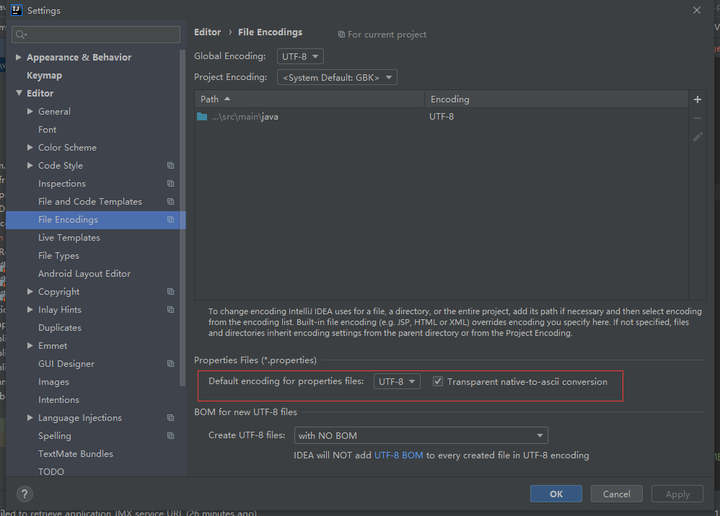Open TextMate Bundles settings
This screenshot has width=720, height=516.
click(75, 453)
